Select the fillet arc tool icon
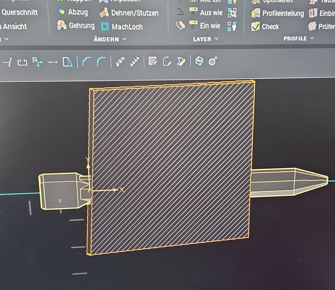Viewport: 335px width, 290px height. click(101, 62)
